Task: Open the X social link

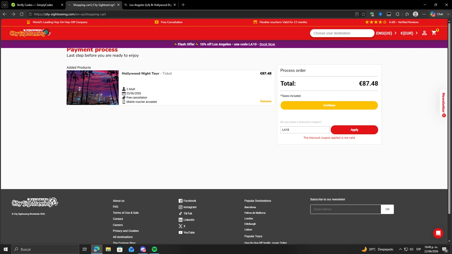Action: pyautogui.click(x=182, y=226)
